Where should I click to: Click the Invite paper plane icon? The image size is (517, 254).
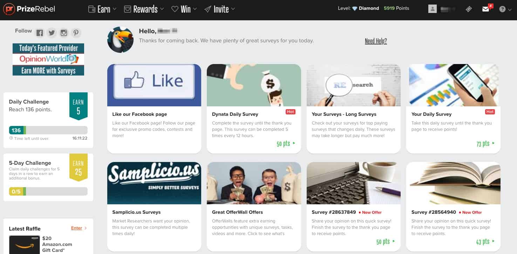(208, 9)
